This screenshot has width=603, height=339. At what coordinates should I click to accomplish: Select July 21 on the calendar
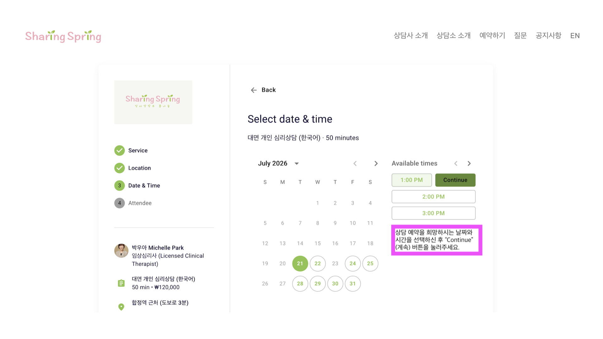pyautogui.click(x=300, y=264)
